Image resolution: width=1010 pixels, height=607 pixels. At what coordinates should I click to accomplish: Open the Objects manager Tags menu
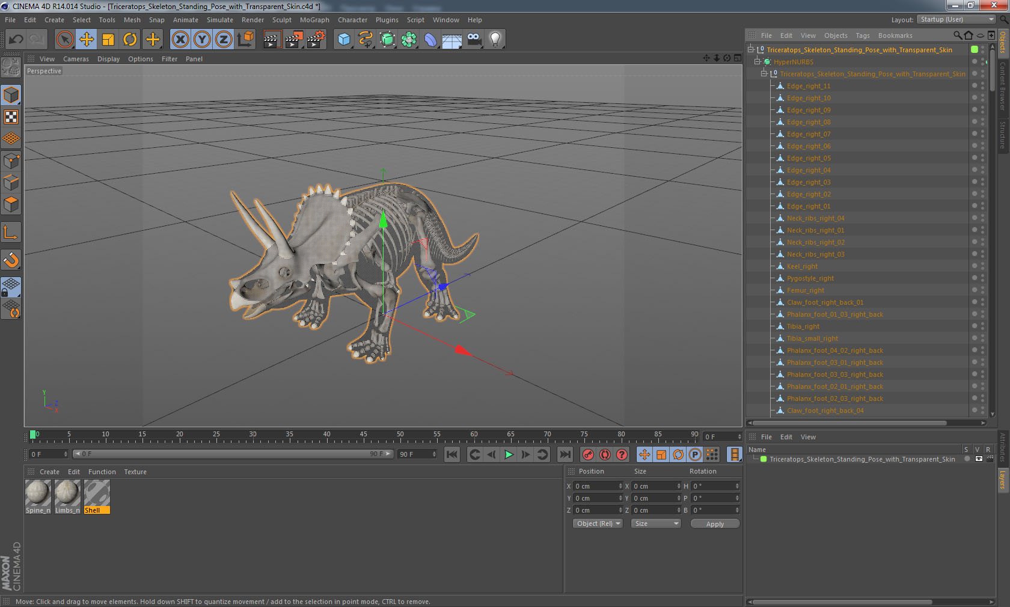coord(863,35)
